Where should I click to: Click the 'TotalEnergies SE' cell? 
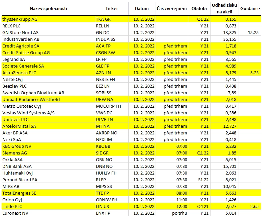point(48,193)
